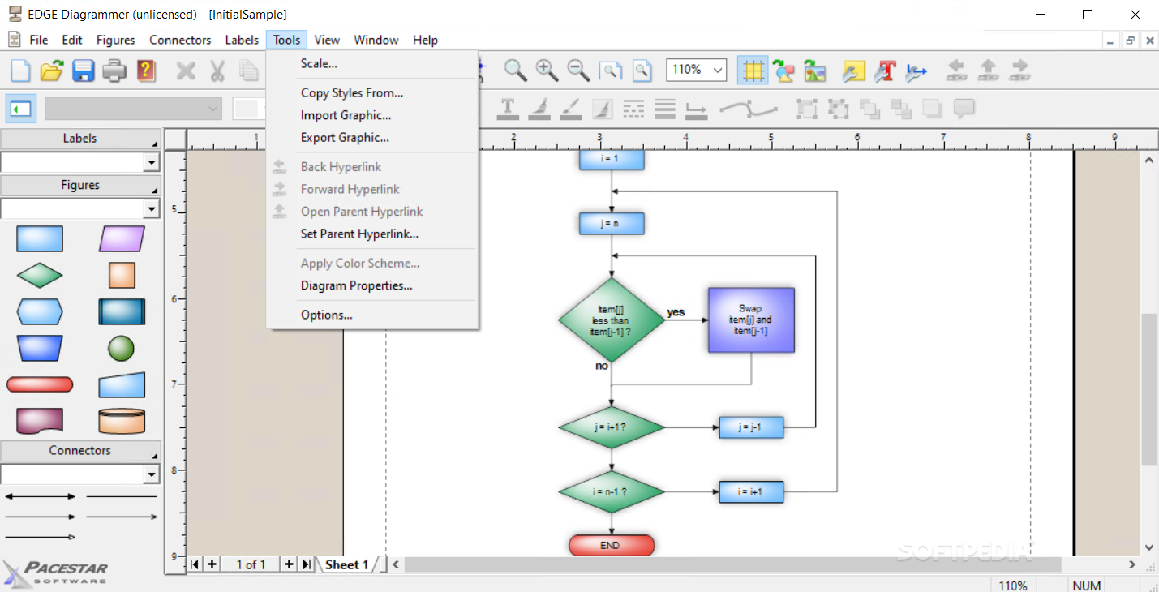Image resolution: width=1159 pixels, height=592 pixels.
Task: Create a new diagram with the blank page icon
Action: [20, 71]
